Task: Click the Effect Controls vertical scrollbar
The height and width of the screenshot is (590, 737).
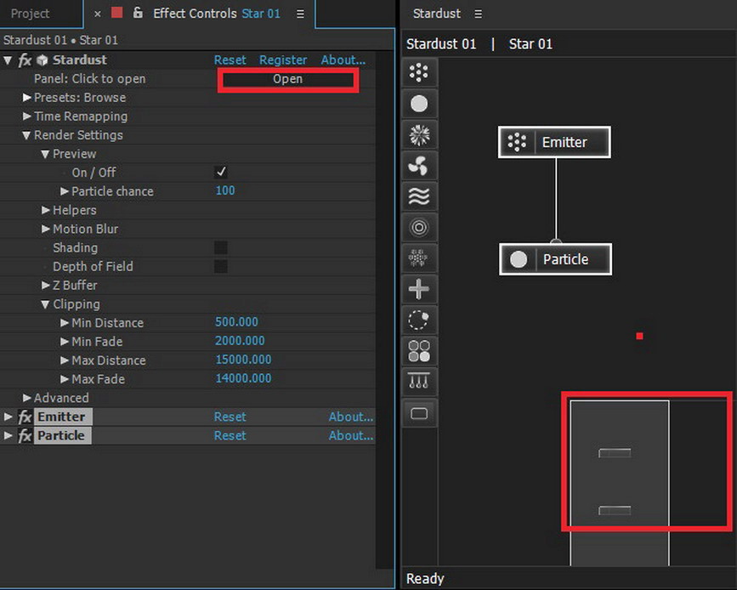Action: tap(384, 310)
